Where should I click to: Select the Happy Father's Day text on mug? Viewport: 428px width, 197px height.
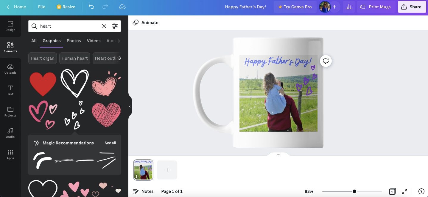(278, 62)
